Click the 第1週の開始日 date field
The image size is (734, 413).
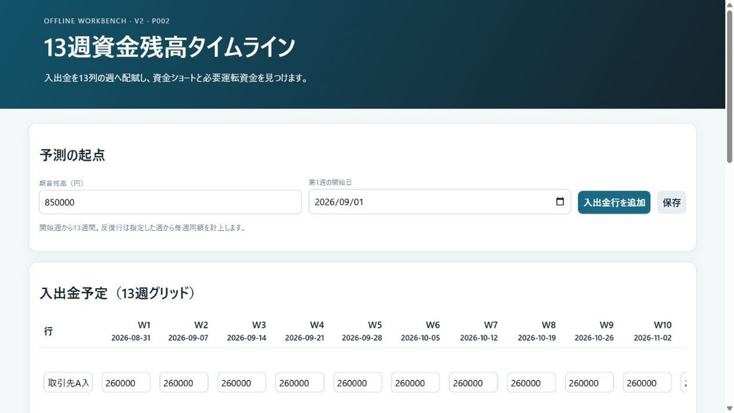coord(439,201)
